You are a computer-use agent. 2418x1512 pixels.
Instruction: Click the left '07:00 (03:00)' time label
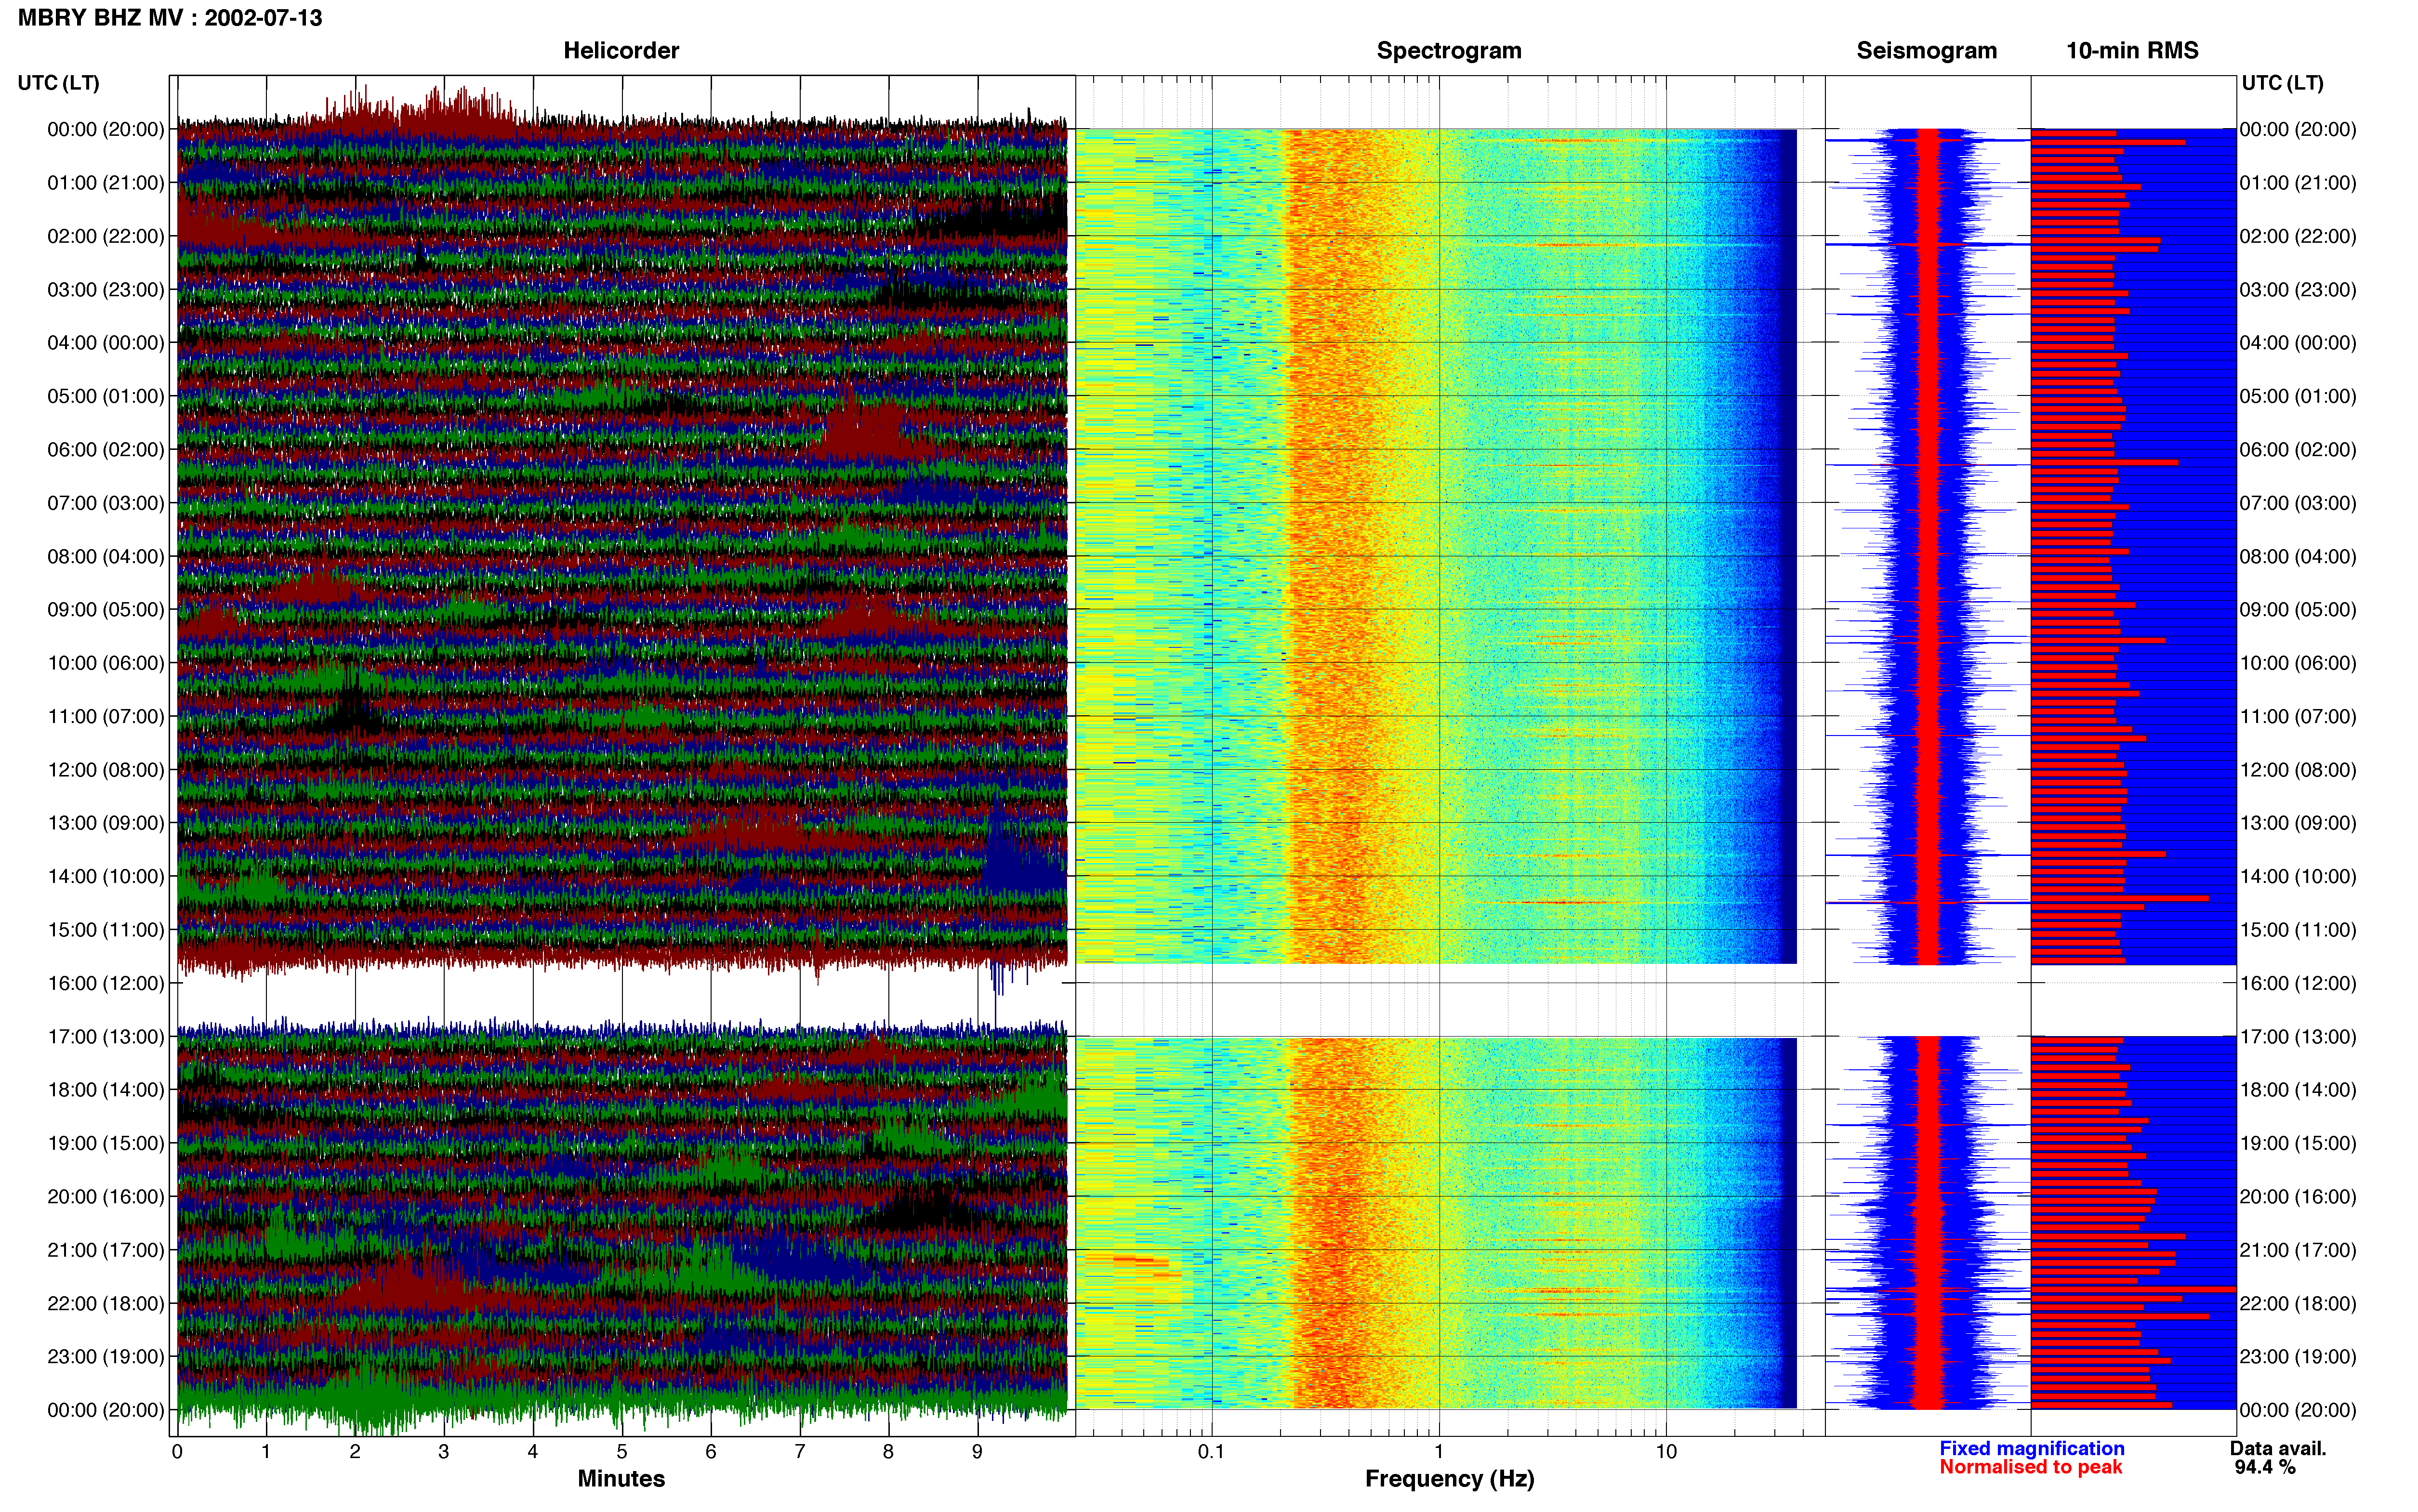click(x=106, y=503)
